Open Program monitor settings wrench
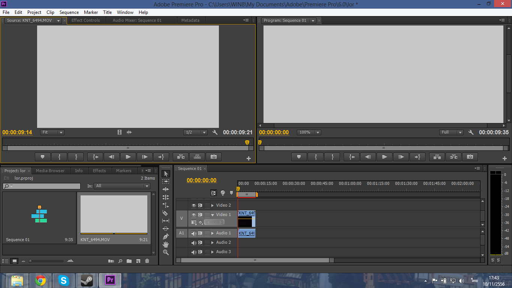 point(471,132)
